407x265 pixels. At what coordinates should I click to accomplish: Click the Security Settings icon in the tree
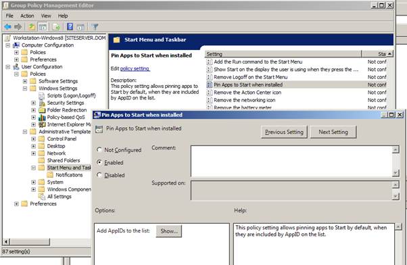(x=42, y=103)
